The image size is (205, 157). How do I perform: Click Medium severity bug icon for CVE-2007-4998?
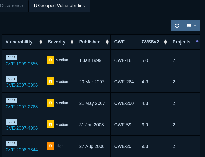click(51, 124)
